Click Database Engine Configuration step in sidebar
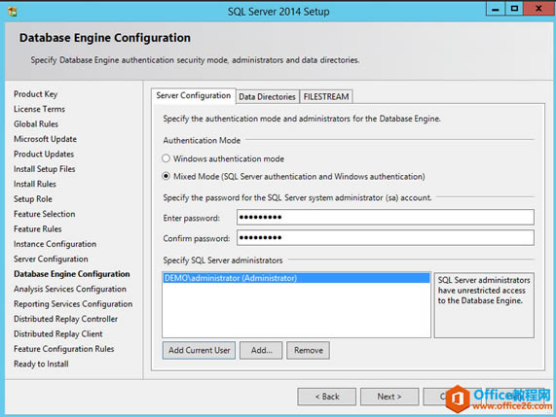556x417 pixels. tap(72, 274)
